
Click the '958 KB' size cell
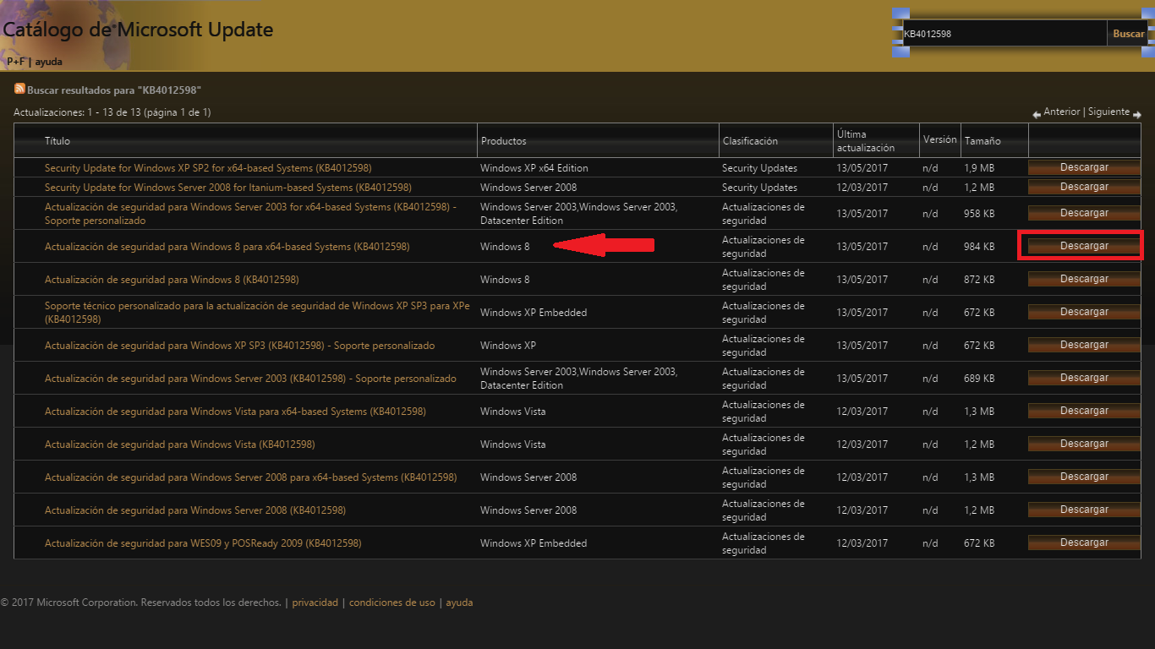tap(979, 214)
